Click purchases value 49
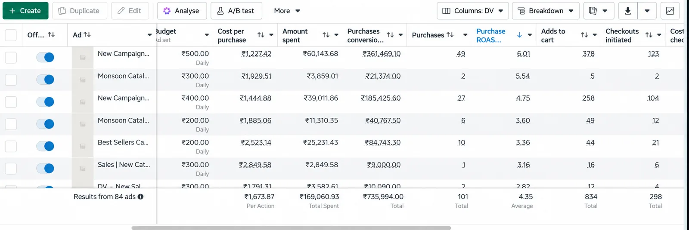The image size is (689, 230). (x=461, y=54)
